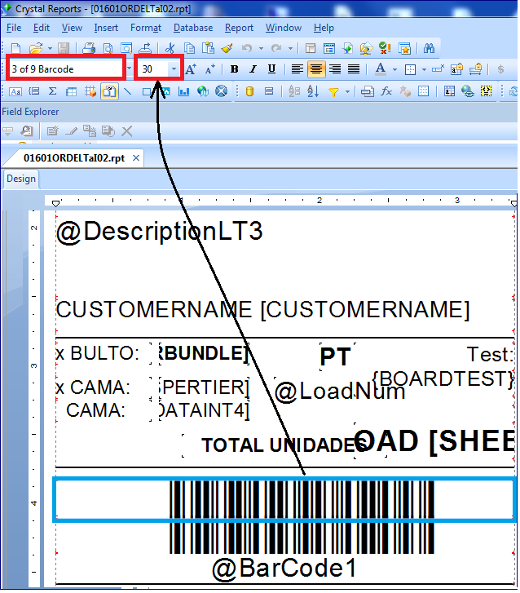520x593 pixels.
Task: Insert Chart with bar-chart icon
Action: 184,91
